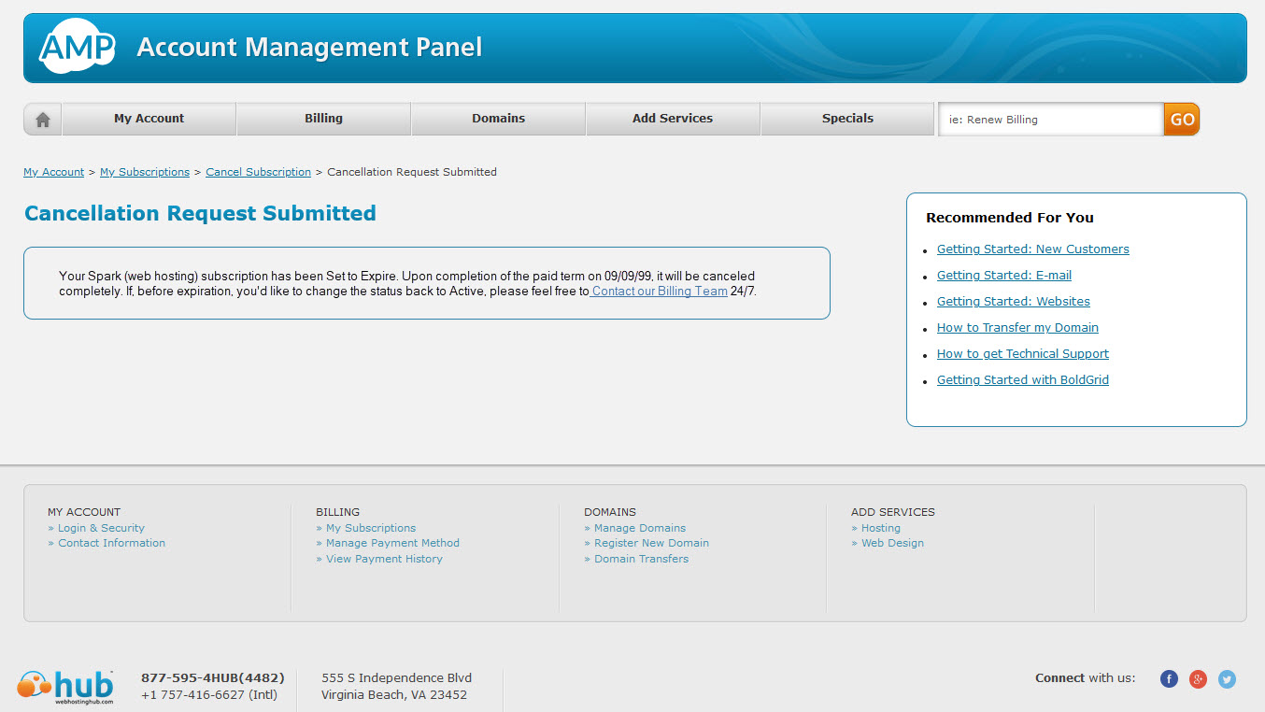Open Register New Domain footer link

click(x=651, y=543)
